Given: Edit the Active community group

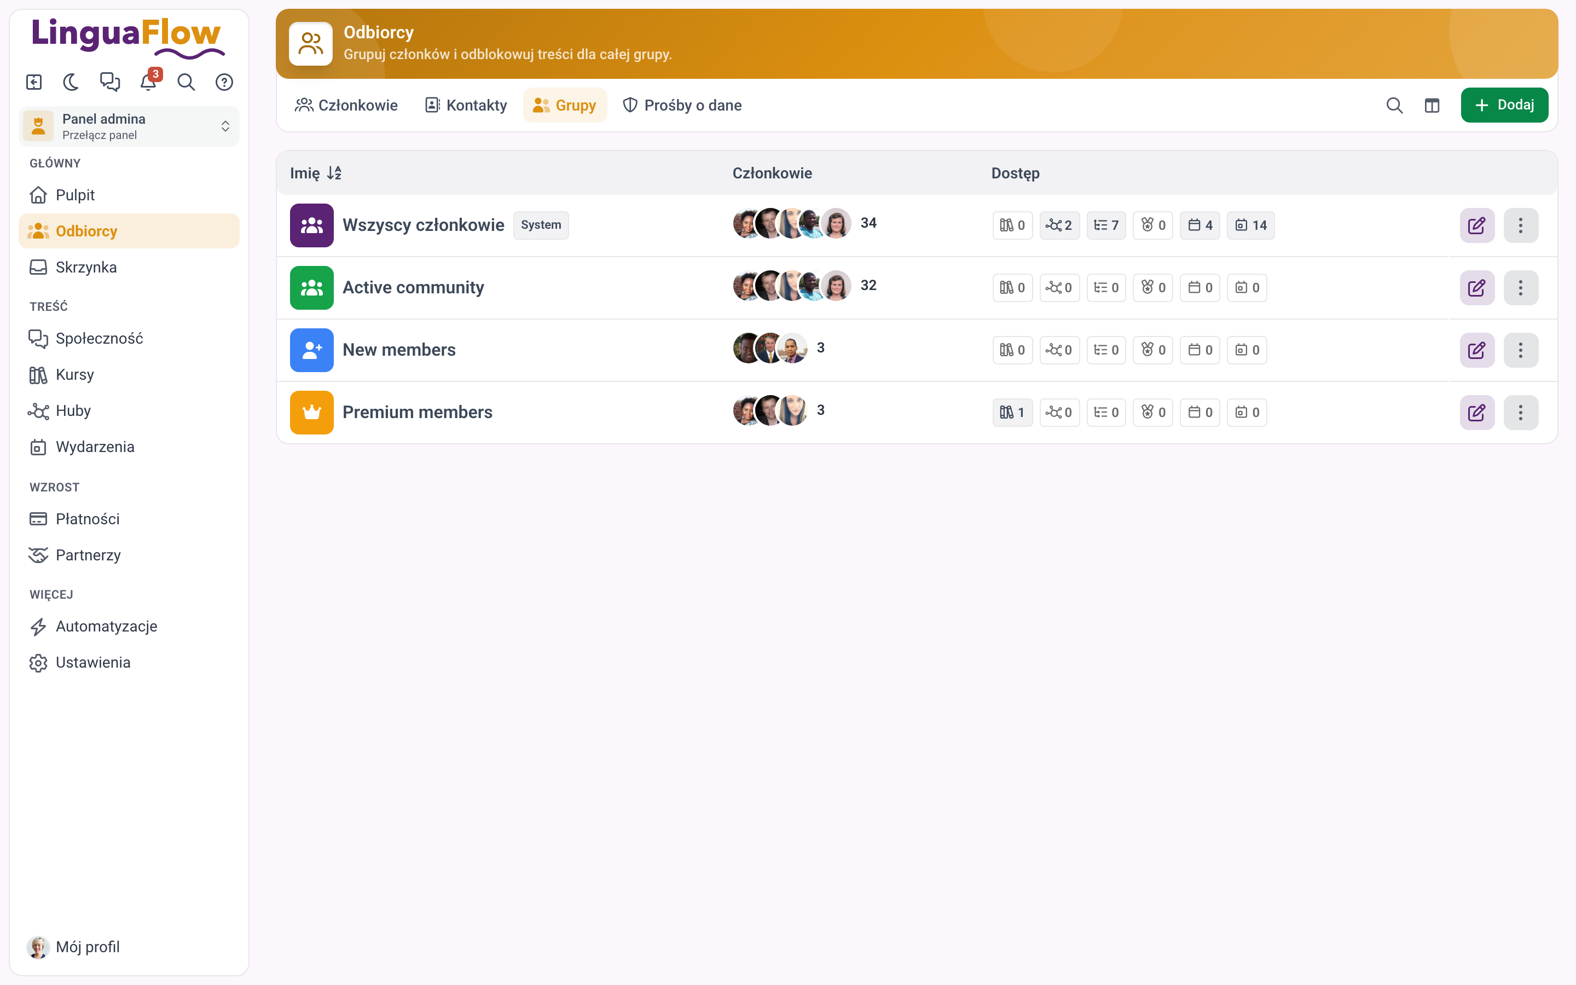Looking at the screenshot, I should point(1476,288).
